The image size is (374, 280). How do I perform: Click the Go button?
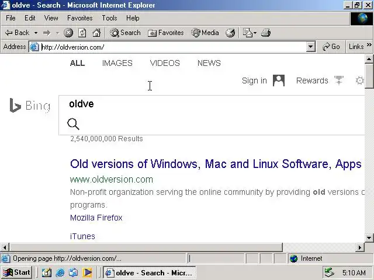tap(331, 47)
